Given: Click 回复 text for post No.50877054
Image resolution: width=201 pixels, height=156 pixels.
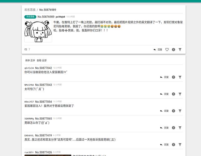Looking at the screenshot, I should [x=166, y=111].
